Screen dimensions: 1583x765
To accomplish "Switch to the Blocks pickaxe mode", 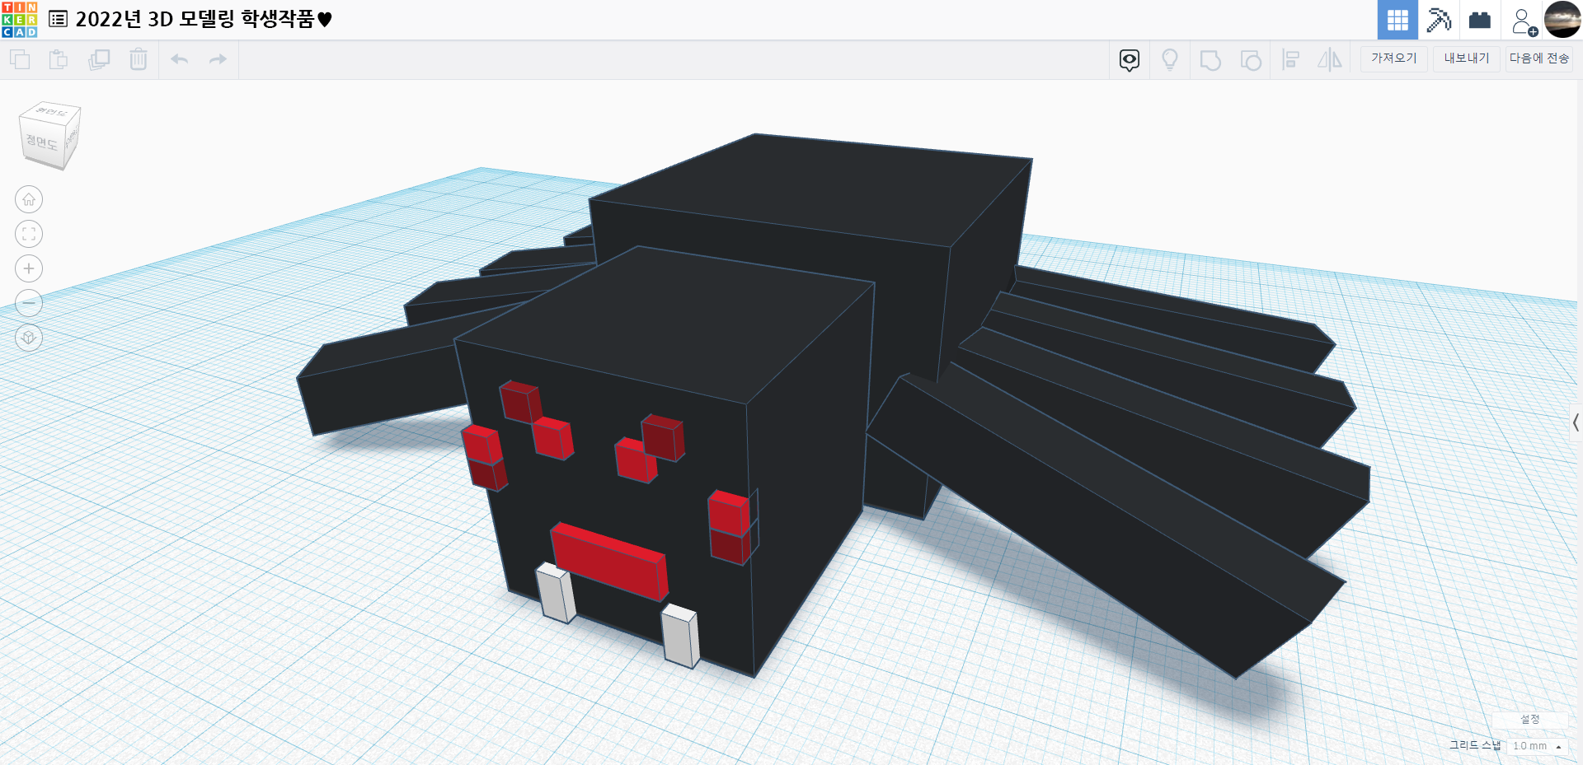I will (x=1439, y=20).
